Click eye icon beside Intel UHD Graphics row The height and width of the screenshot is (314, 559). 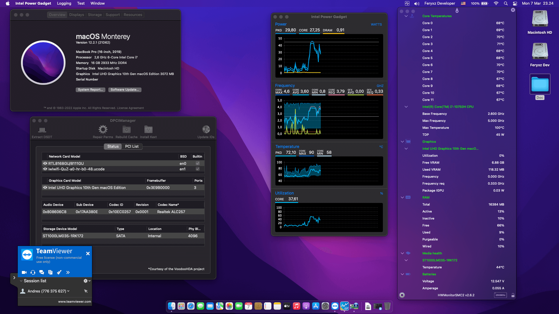45,188
